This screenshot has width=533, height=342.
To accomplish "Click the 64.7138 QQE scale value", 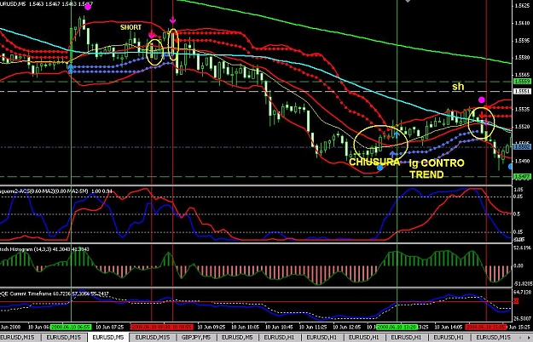I will [x=523, y=292].
